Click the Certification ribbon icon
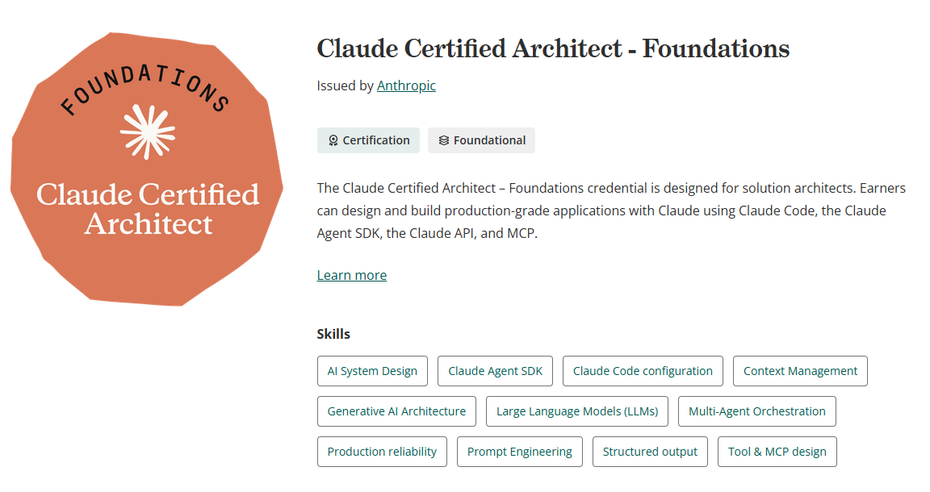 pos(333,140)
